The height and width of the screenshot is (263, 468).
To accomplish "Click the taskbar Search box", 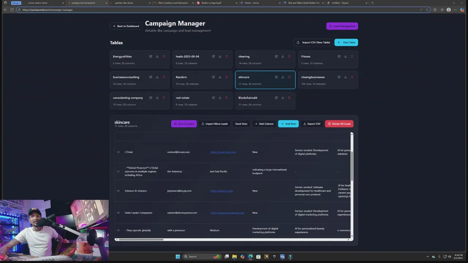I will pyautogui.click(x=202, y=256).
